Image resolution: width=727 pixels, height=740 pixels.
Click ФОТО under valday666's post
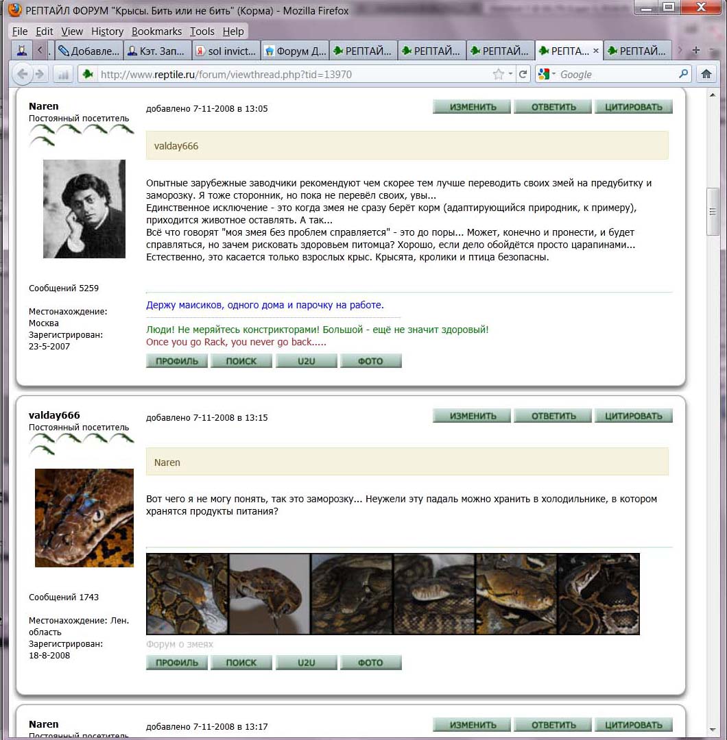(x=371, y=663)
